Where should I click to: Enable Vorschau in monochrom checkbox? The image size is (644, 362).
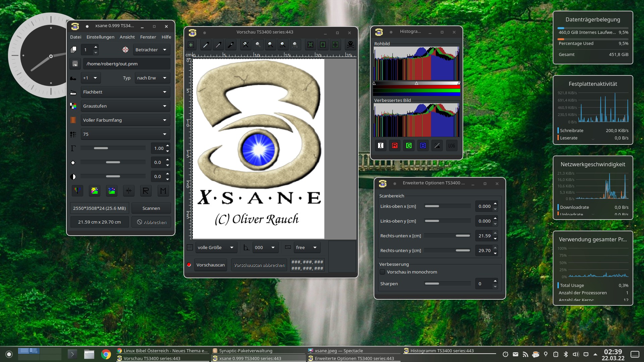coord(382,272)
